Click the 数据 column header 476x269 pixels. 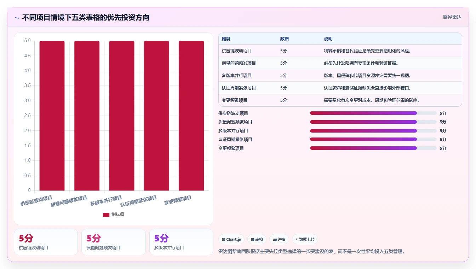tap(285, 39)
